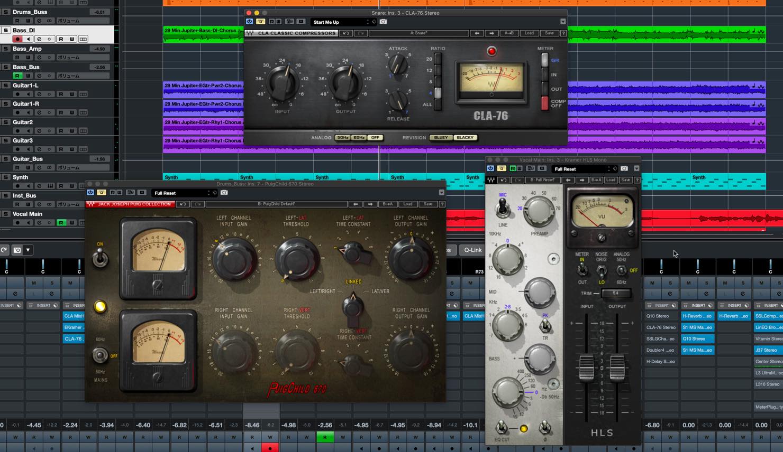Open the Kramer HLS window options arrow menu
Screen dimensions: 783x452
[x=636, y=168]
